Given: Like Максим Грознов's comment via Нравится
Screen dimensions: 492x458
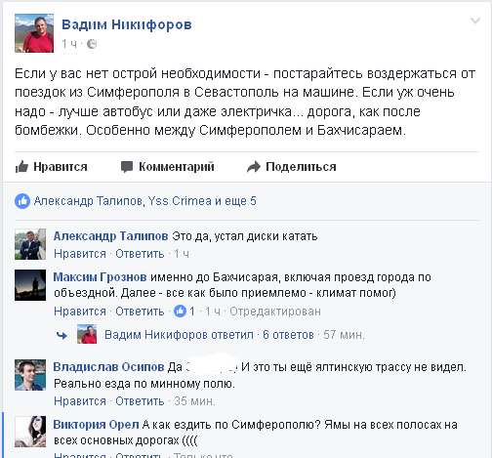Looking at the screenshot, I should tap(80, 312).
